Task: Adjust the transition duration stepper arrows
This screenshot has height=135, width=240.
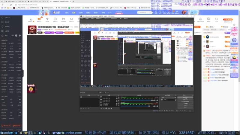Action: click(175, 100)
